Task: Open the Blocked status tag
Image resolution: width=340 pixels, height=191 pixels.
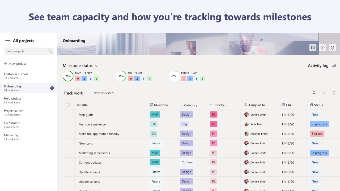Action: (317, 134)
